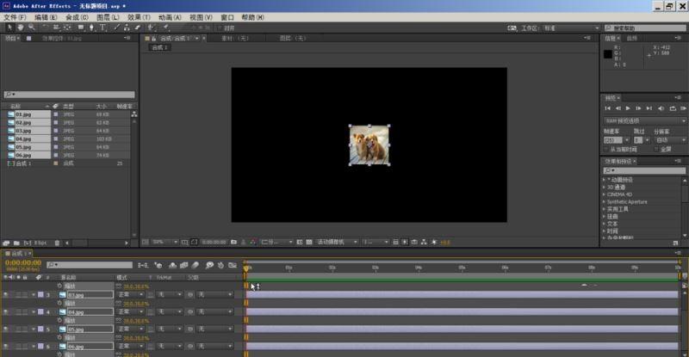
Task: Open blend mode dropdown for layer 04.jpg
Action: point(129,311)
